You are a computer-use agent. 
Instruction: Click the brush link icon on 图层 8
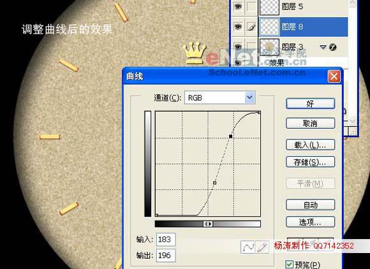pyautogui.click(x=251, y=27)
